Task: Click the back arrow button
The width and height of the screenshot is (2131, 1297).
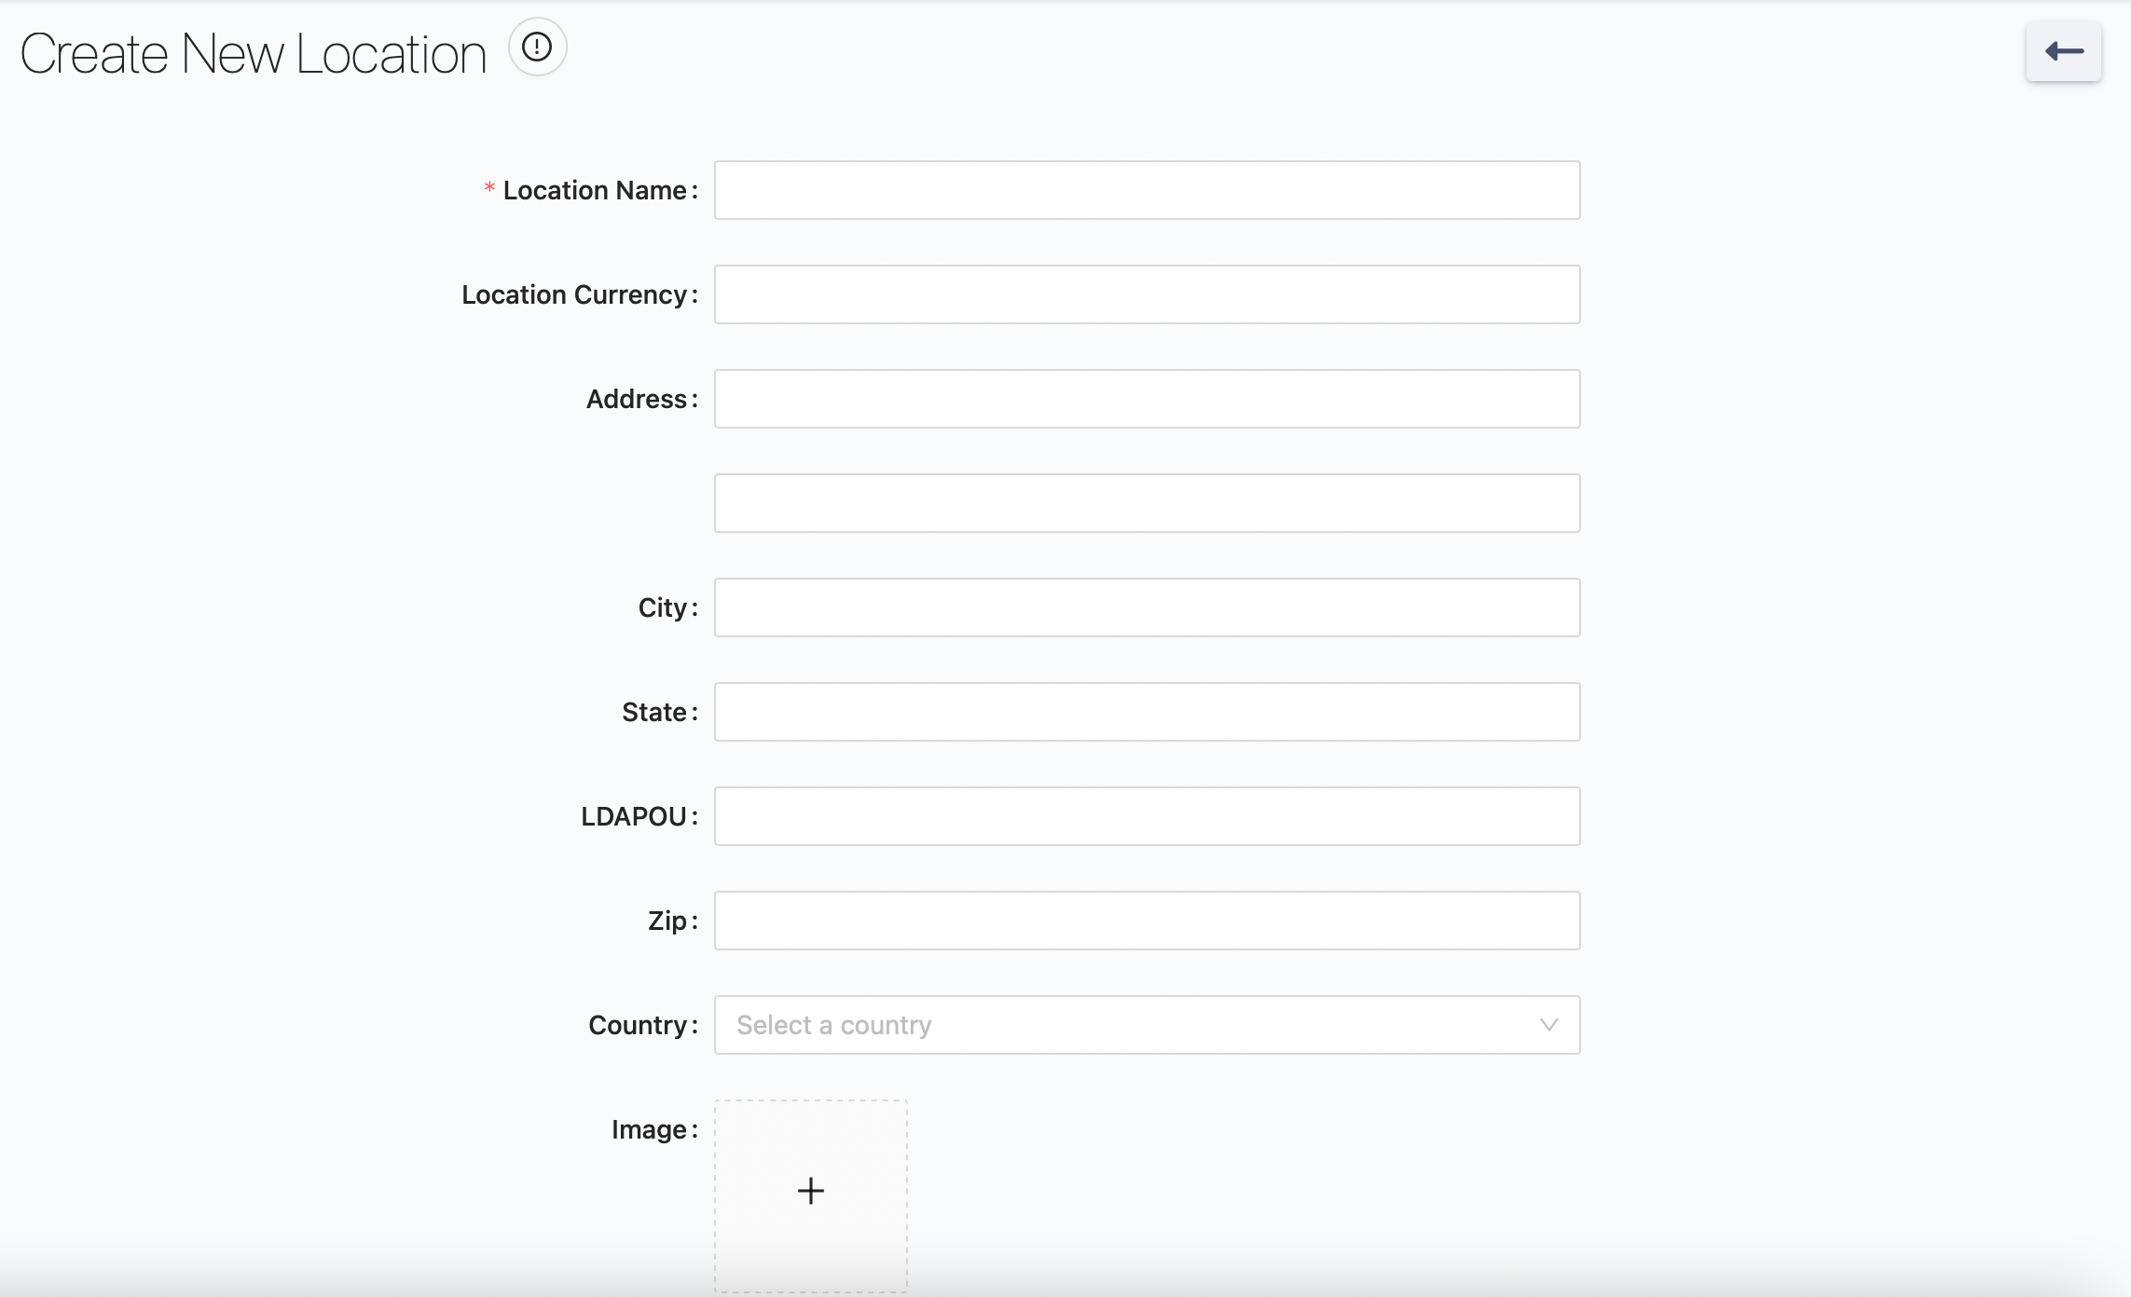Action: (2063, 51)
